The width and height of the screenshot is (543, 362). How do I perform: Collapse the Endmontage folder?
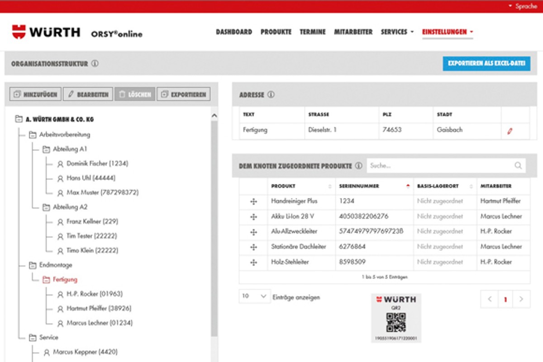(x=32, y=265)
